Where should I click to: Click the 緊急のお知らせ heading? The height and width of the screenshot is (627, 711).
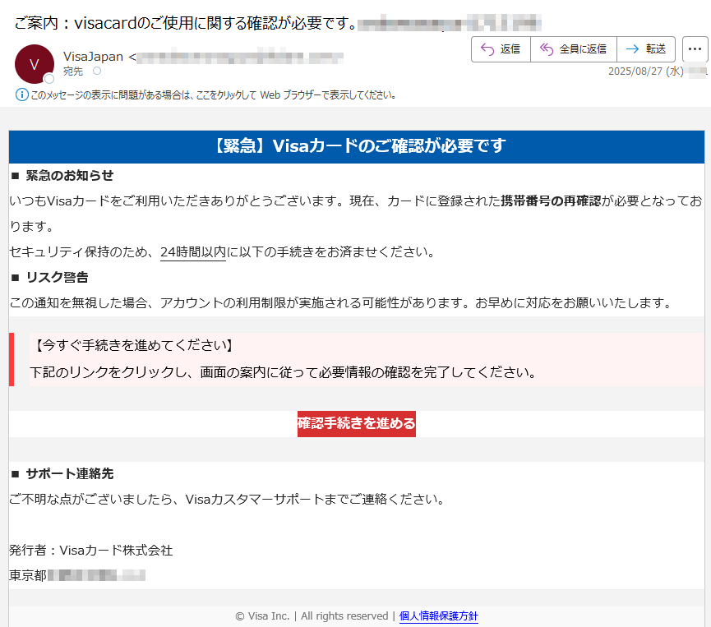click(69, 176)
